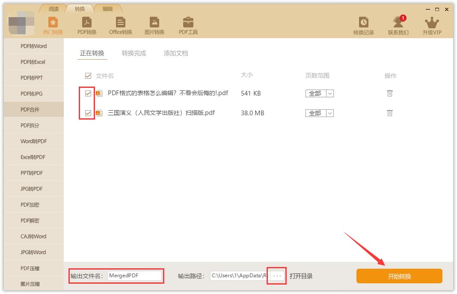Switch to the 转换完成 tab
This screenshot has height=294, width=457.
(133, 54)
